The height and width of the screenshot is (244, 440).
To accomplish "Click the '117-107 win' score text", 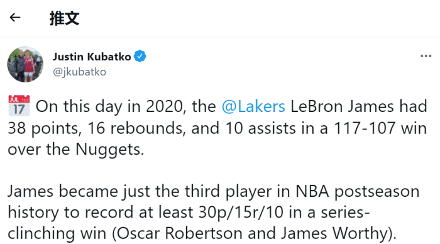I will 380,128.
